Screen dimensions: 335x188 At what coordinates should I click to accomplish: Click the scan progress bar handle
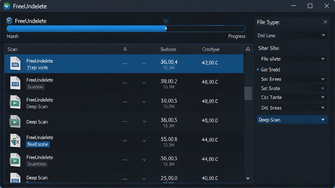(x=166, y=28)
